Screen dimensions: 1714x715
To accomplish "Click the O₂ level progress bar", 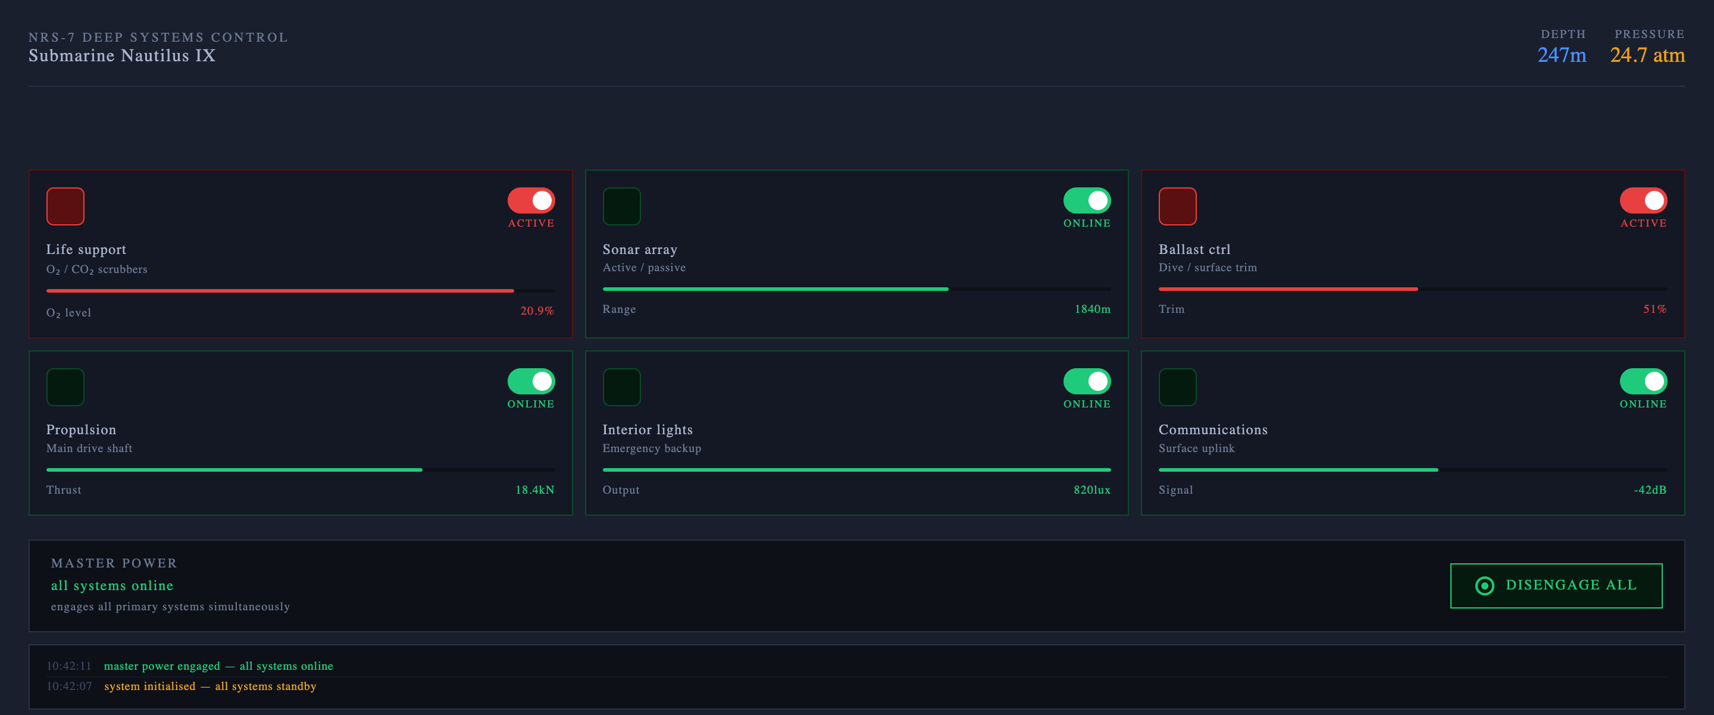I will pos(300,291).
